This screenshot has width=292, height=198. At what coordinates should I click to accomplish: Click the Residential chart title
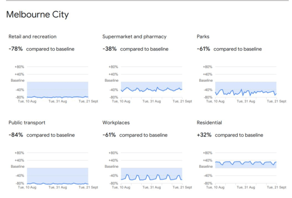pos(209,123)
